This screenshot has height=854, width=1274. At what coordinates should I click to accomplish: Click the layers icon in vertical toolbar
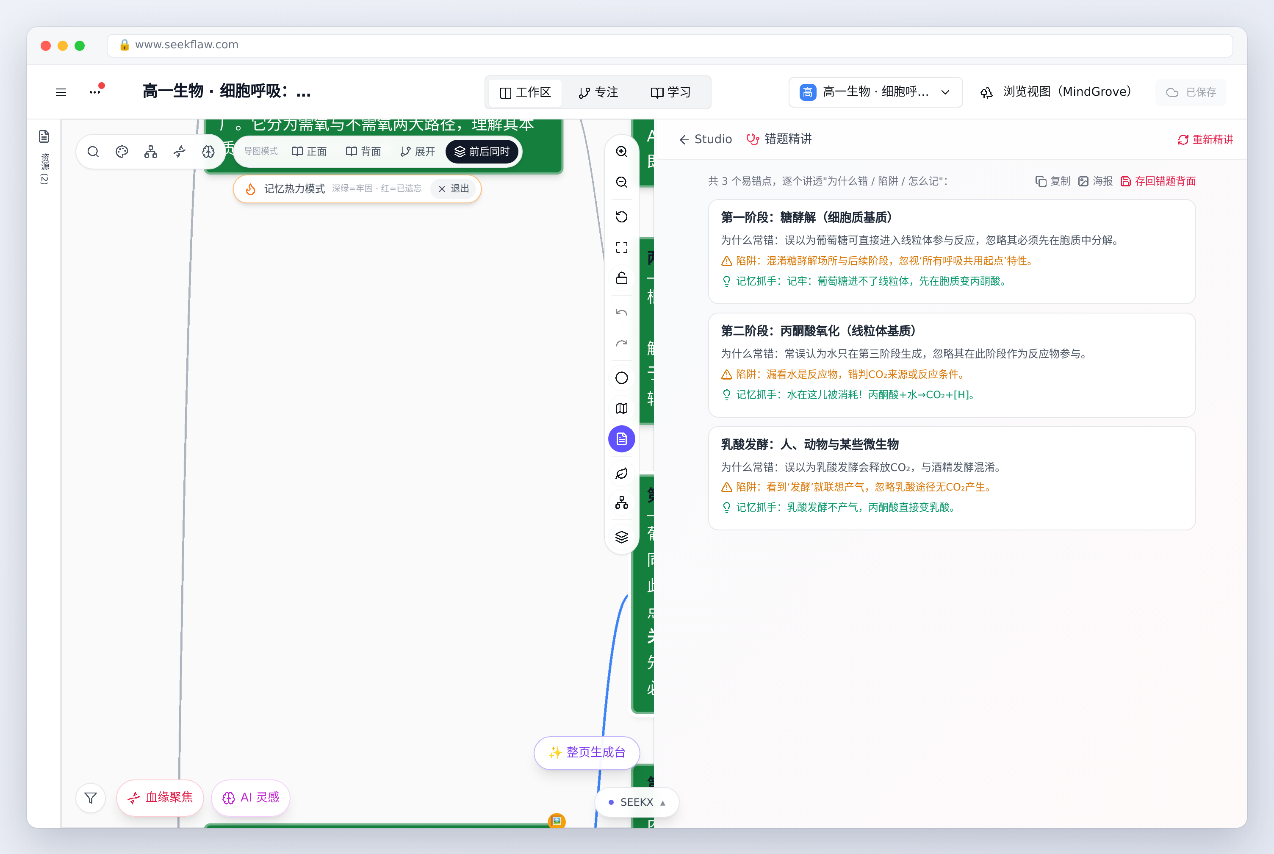point(621,538)
